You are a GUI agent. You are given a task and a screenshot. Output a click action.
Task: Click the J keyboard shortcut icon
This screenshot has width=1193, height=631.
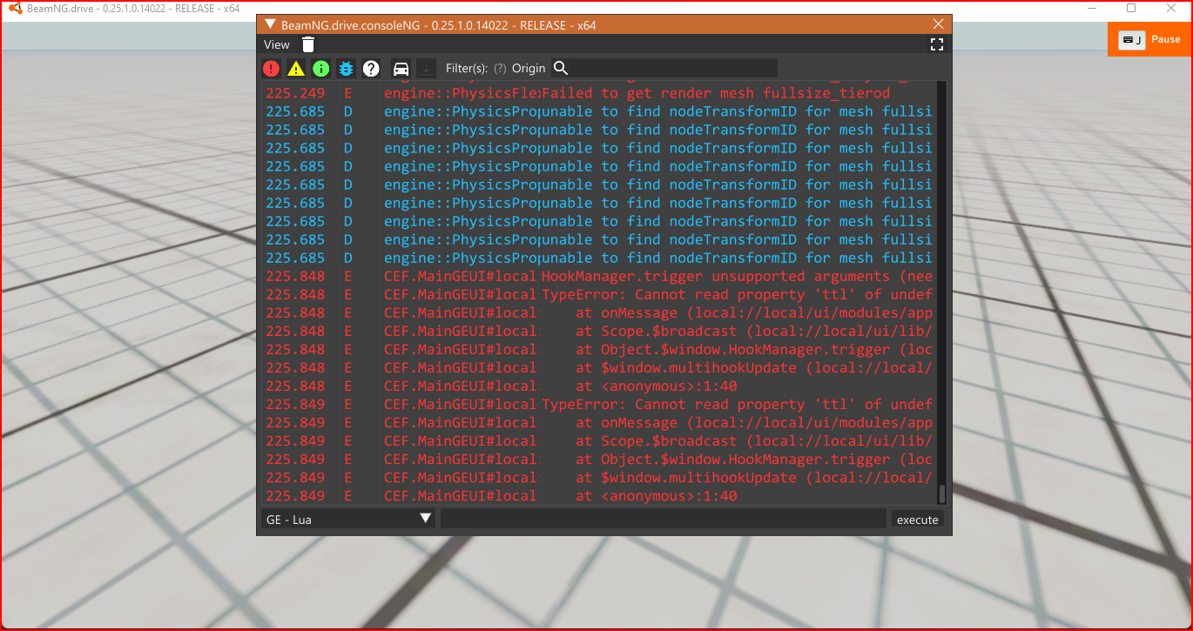[x=1131, y=39]
